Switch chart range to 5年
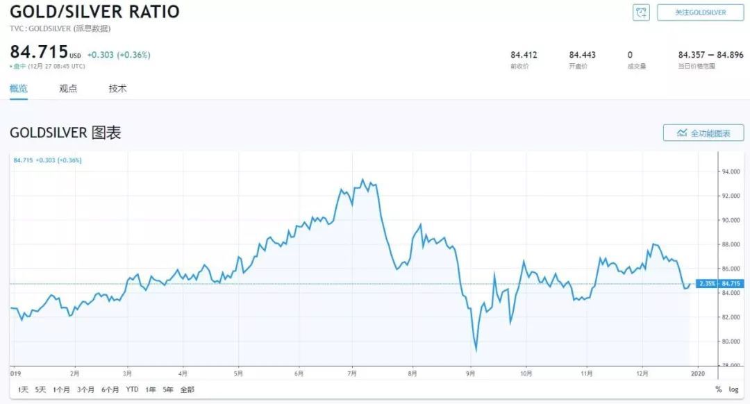750x404 pixels. point(168,389)
